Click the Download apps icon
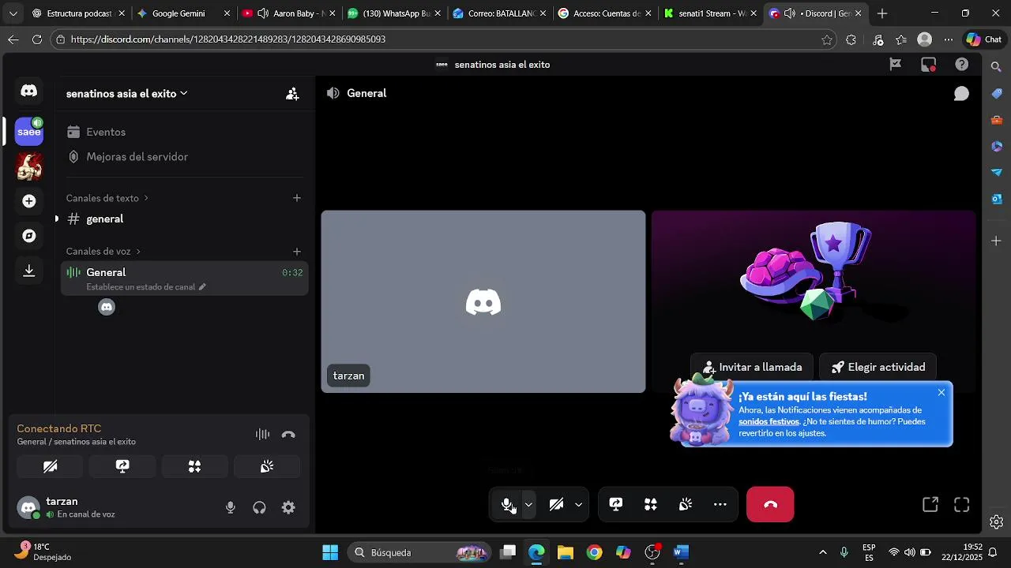 coord(29,271)
